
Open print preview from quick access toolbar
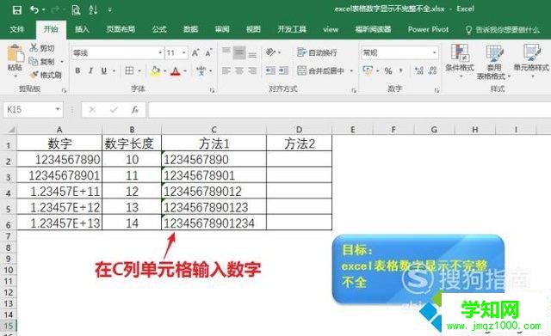coord(76,10)
